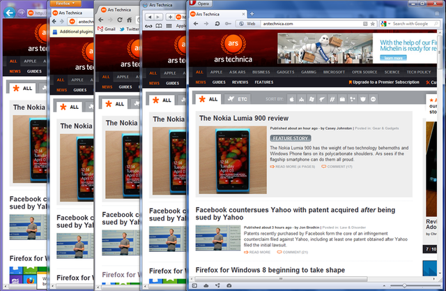
Task: Open Nokia Lumia phone thumbnail in Opera
Action: coord(233,160)
